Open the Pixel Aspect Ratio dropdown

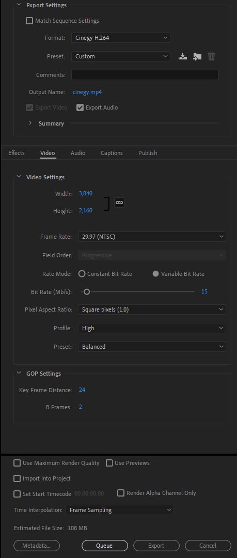pyautogui.click(x=152, y=309)
